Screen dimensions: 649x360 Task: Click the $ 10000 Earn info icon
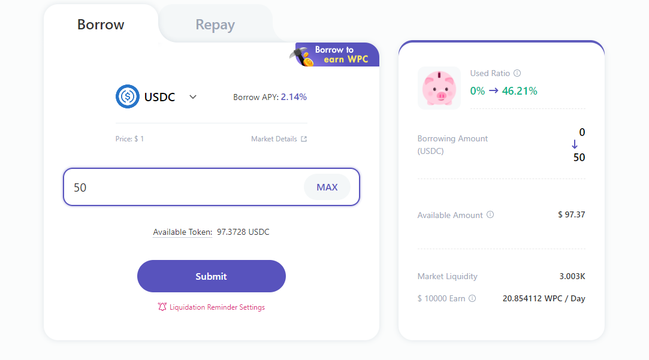click(472, 298)
